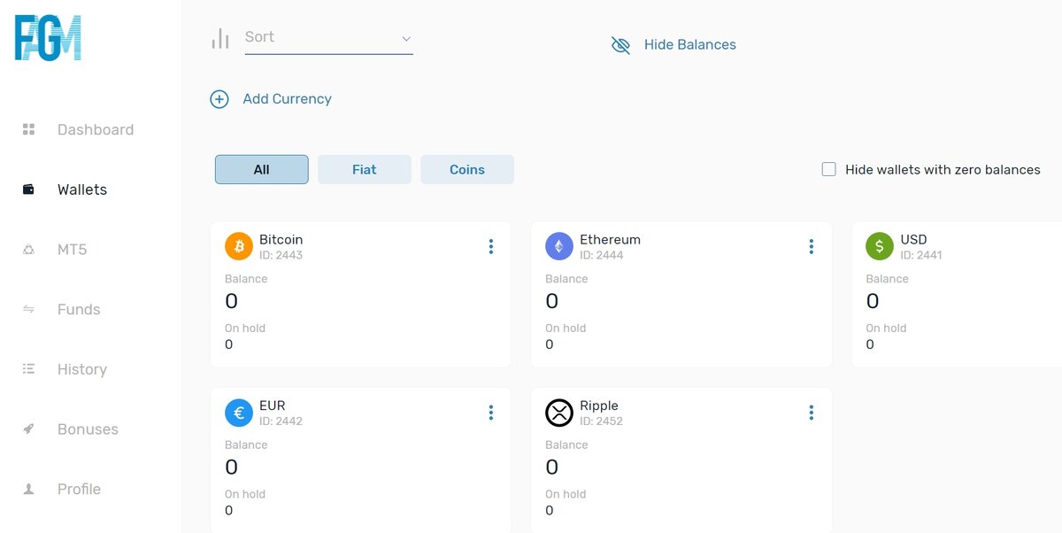Click the USD wallet name
The height and width of the screenshot is (533, 1062).
pyautogui.click(x=914, y=239)
